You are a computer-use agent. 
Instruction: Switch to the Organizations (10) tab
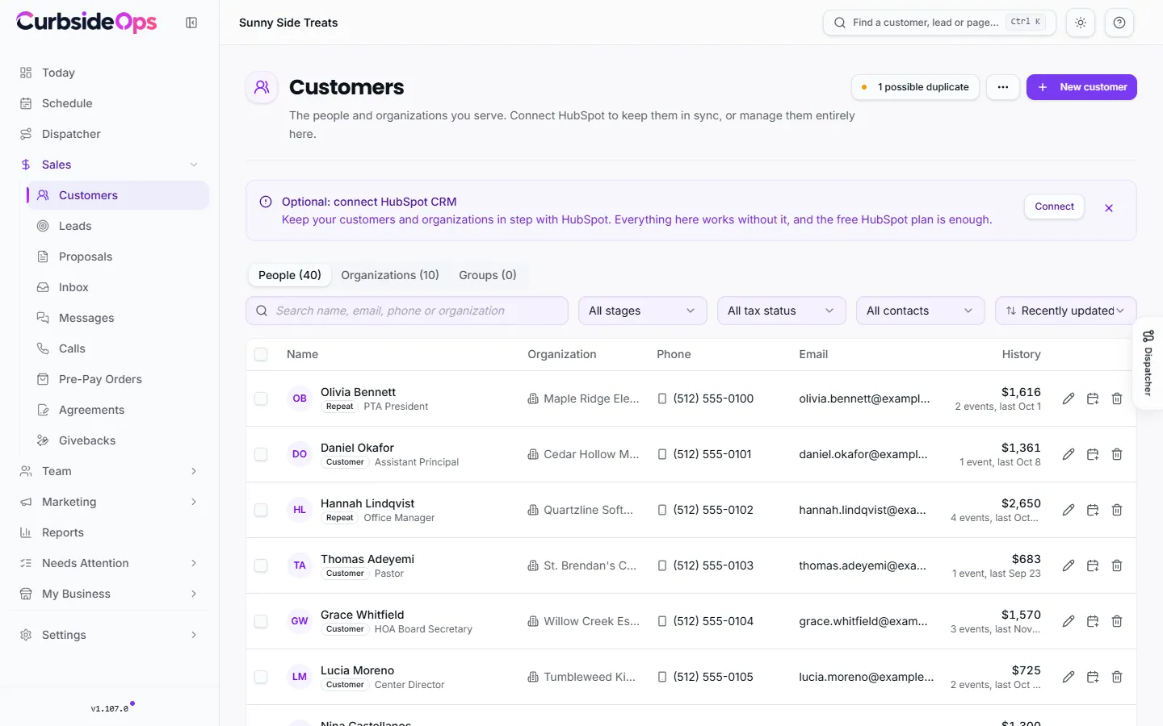390,275
